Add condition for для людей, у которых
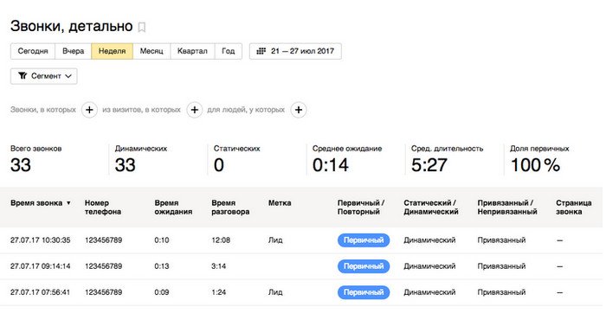The image size is (606, 326). click(x=299, y=110)
